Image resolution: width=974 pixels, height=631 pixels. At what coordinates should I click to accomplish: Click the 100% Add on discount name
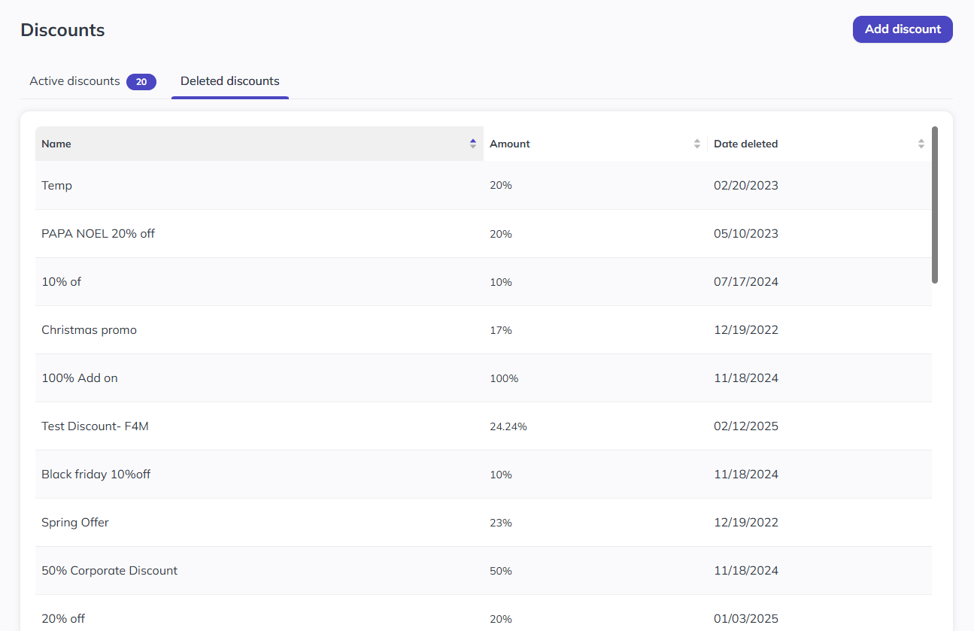[80, 378]
